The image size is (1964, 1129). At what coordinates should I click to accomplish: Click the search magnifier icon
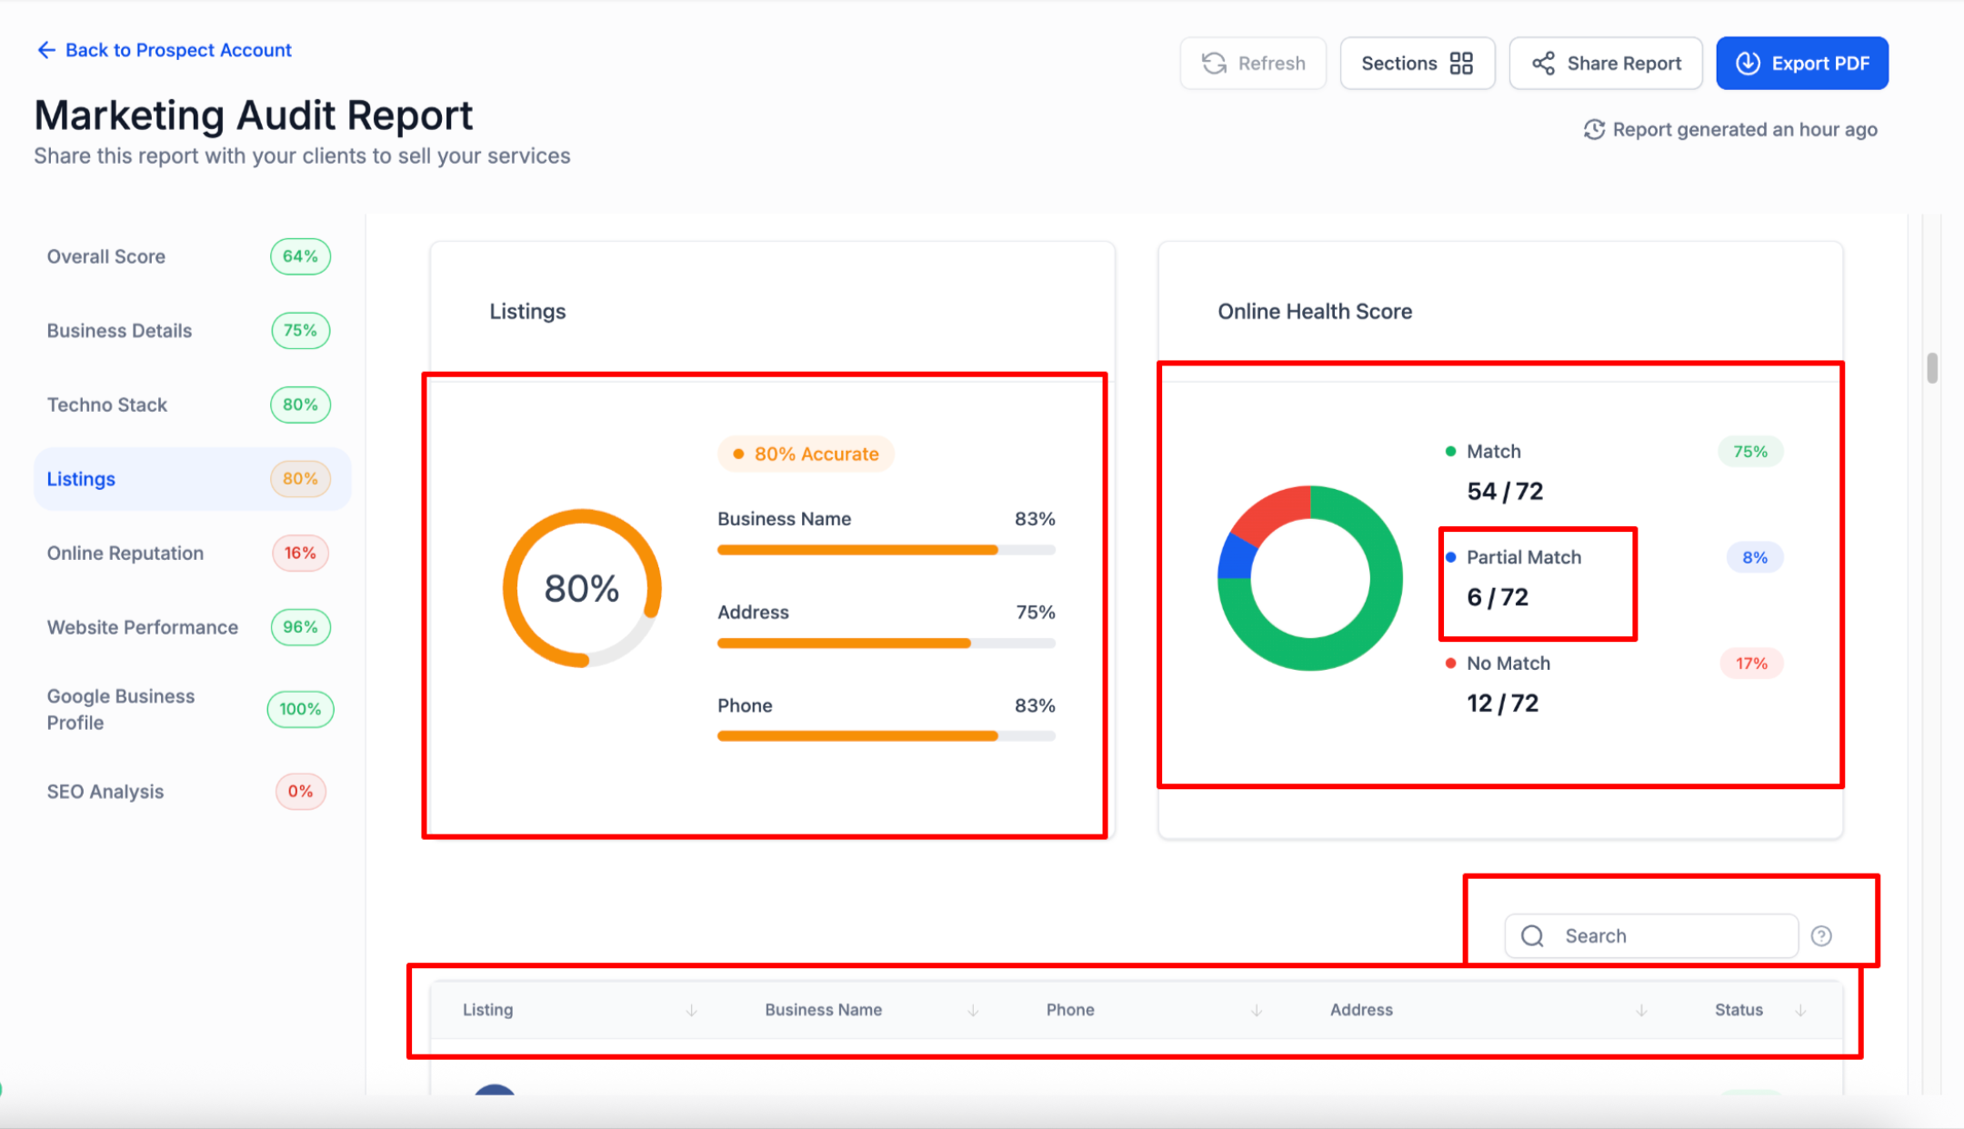[1533, 936]
